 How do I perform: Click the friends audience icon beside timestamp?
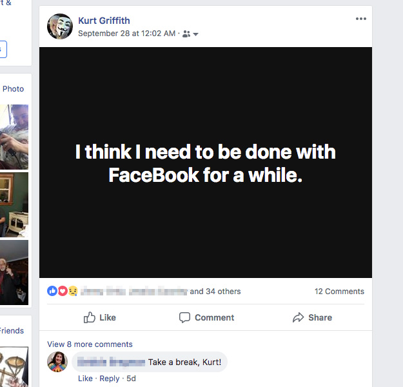coord(186,34)
